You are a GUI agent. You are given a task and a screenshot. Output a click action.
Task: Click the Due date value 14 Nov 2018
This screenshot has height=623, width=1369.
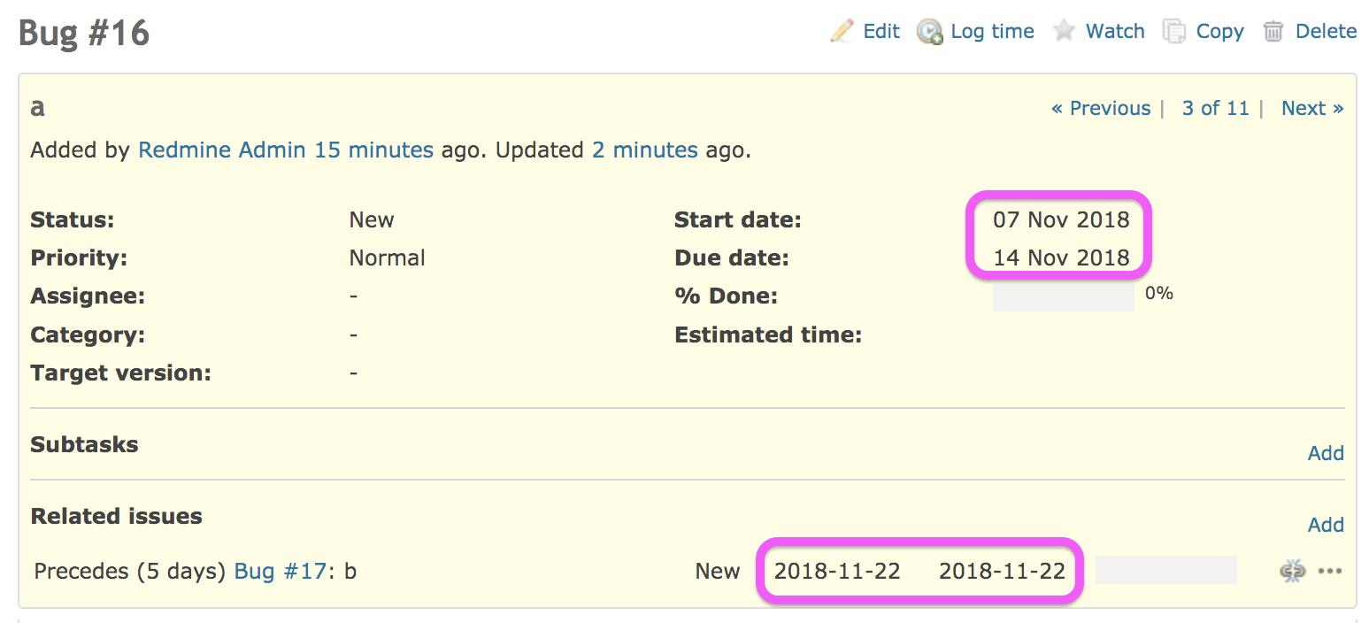(1061, 258)
